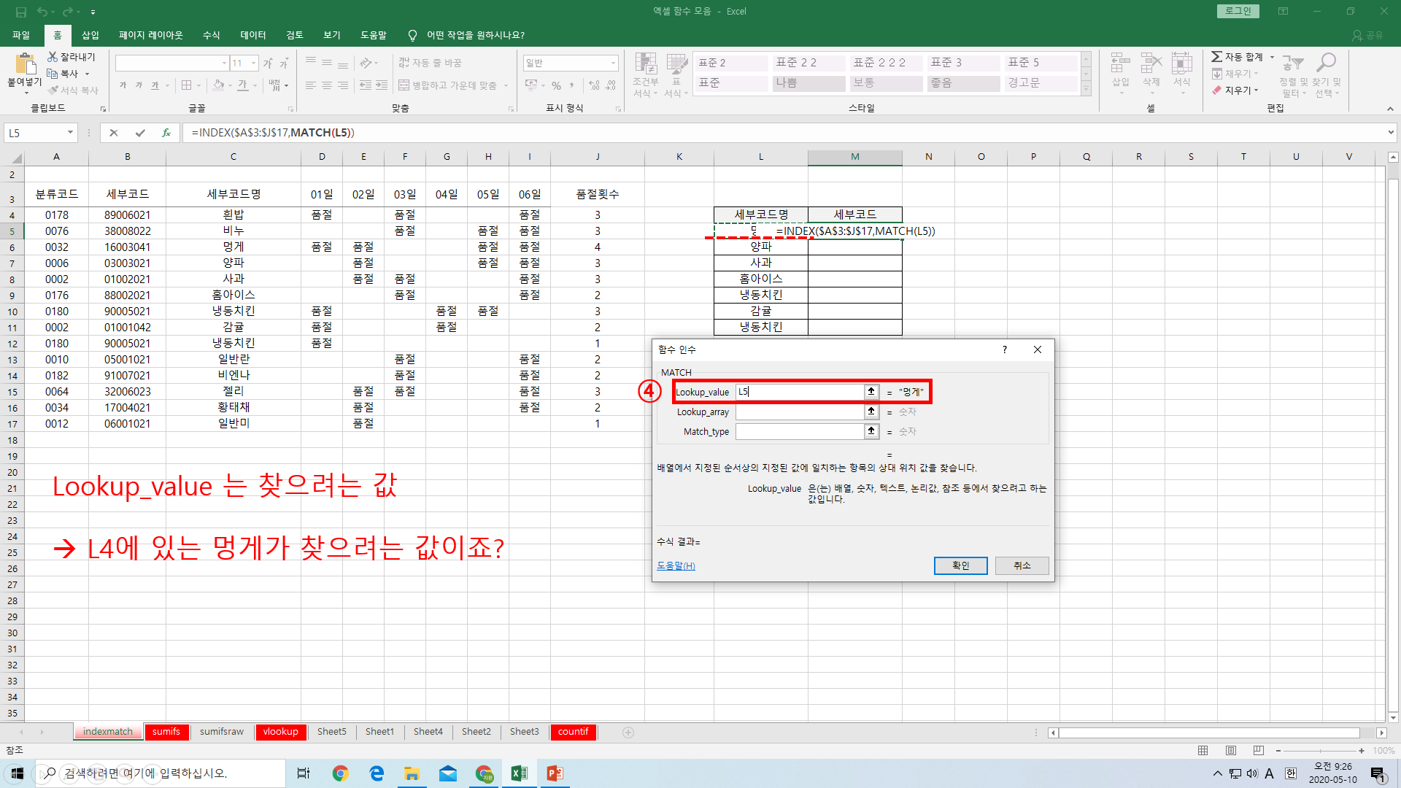Click the 확인 button in dialog

[960, 565]
